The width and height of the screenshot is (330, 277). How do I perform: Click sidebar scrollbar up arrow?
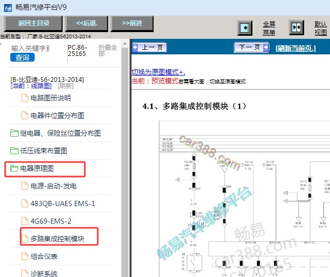(x=125, y=43)
